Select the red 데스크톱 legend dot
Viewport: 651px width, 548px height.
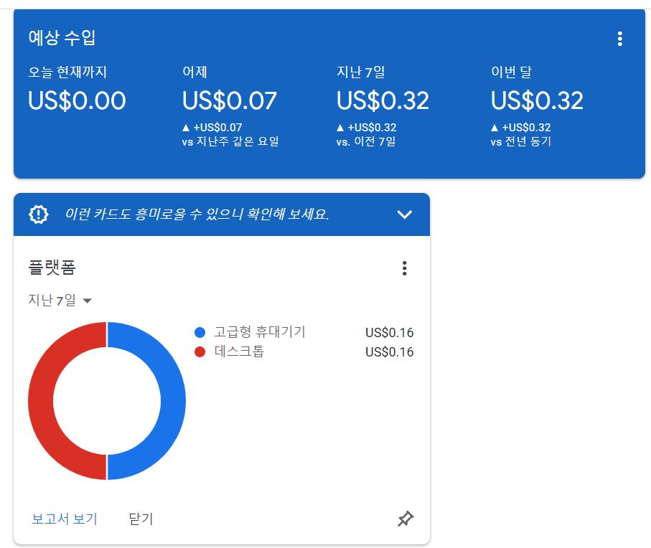[200, 351]
